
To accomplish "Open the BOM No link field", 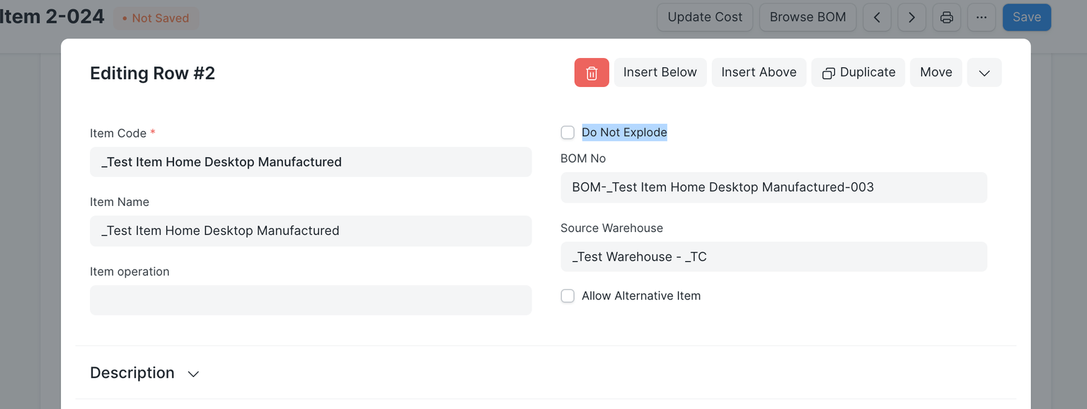I will click(773, 188).
